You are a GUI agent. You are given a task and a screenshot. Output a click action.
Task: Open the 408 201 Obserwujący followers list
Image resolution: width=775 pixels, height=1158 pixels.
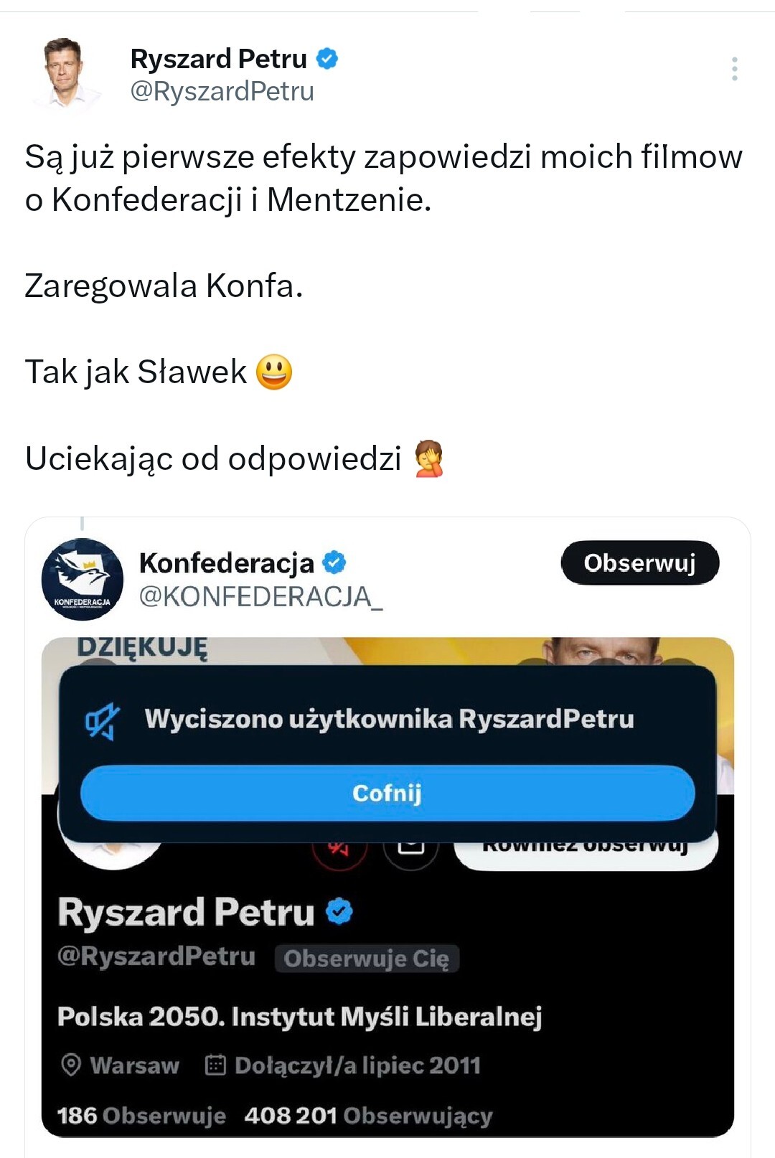[x=368, y=1116]
